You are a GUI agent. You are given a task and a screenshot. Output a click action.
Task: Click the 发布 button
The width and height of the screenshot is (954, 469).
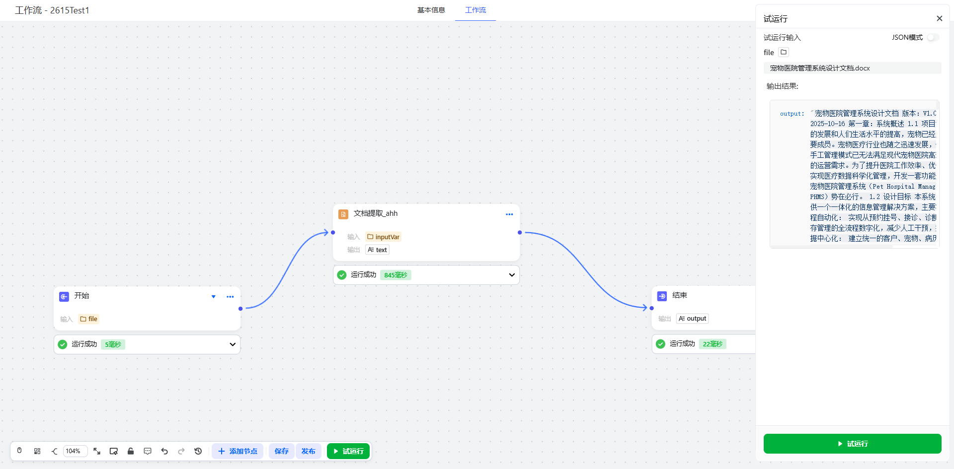[x=308, y=451]
